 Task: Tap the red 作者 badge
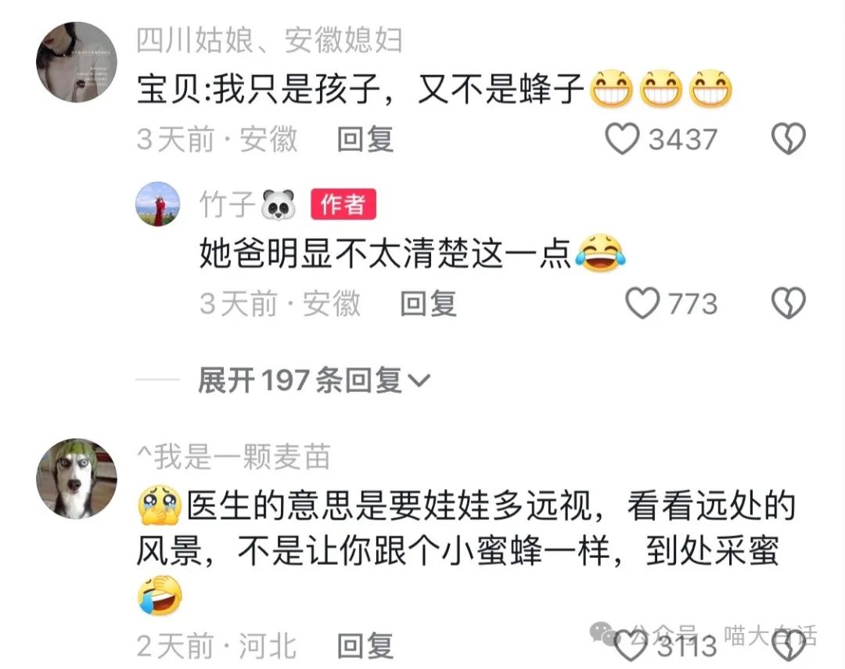coord(343,204)
